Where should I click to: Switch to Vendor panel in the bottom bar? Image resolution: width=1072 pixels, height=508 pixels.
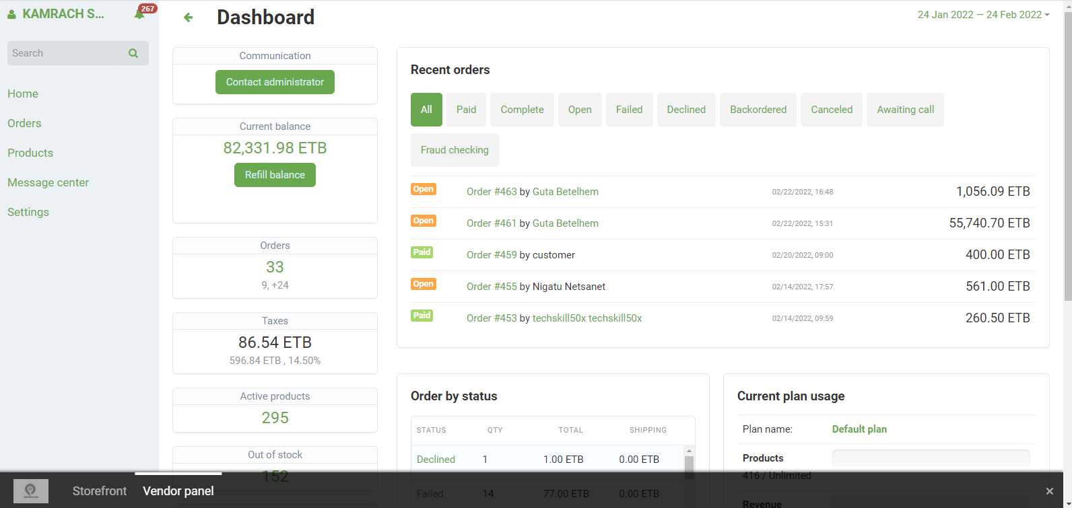[x=178, y=491]
